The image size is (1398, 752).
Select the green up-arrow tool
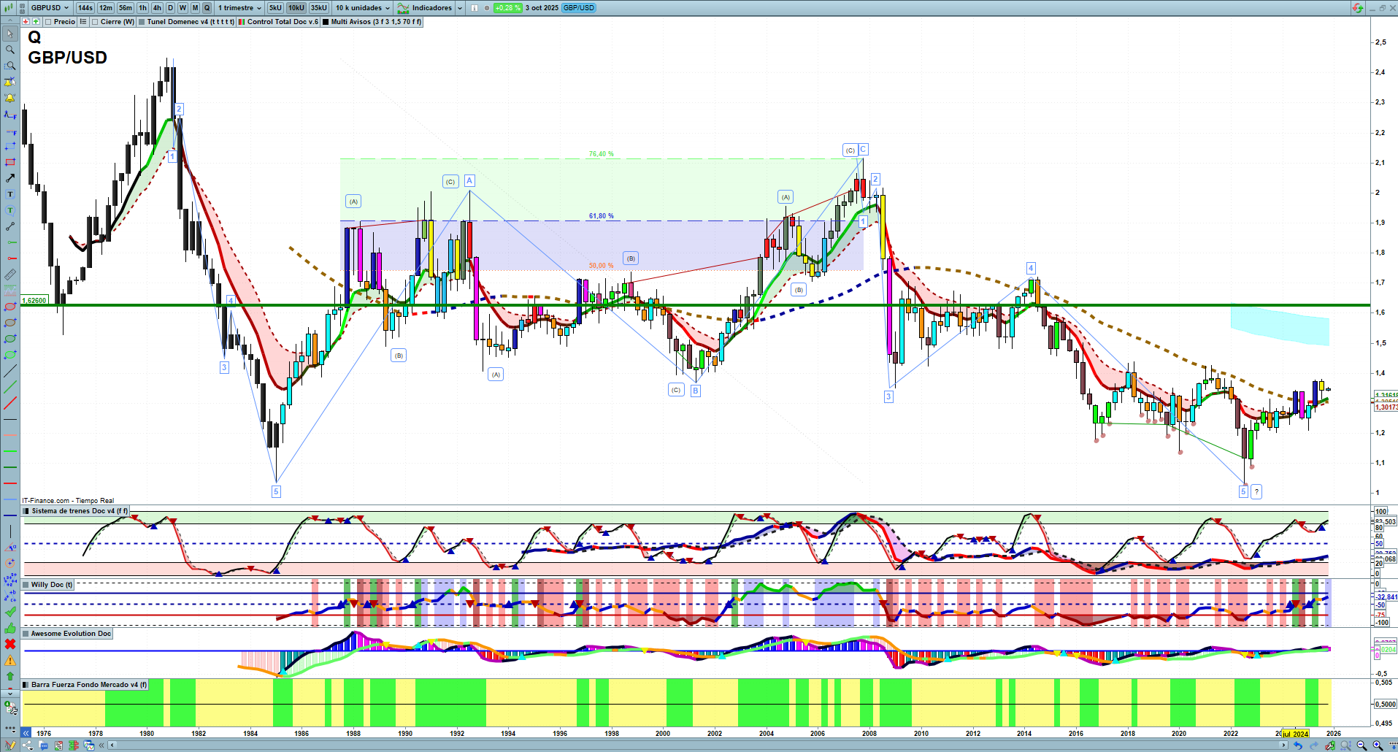point(10,676)
